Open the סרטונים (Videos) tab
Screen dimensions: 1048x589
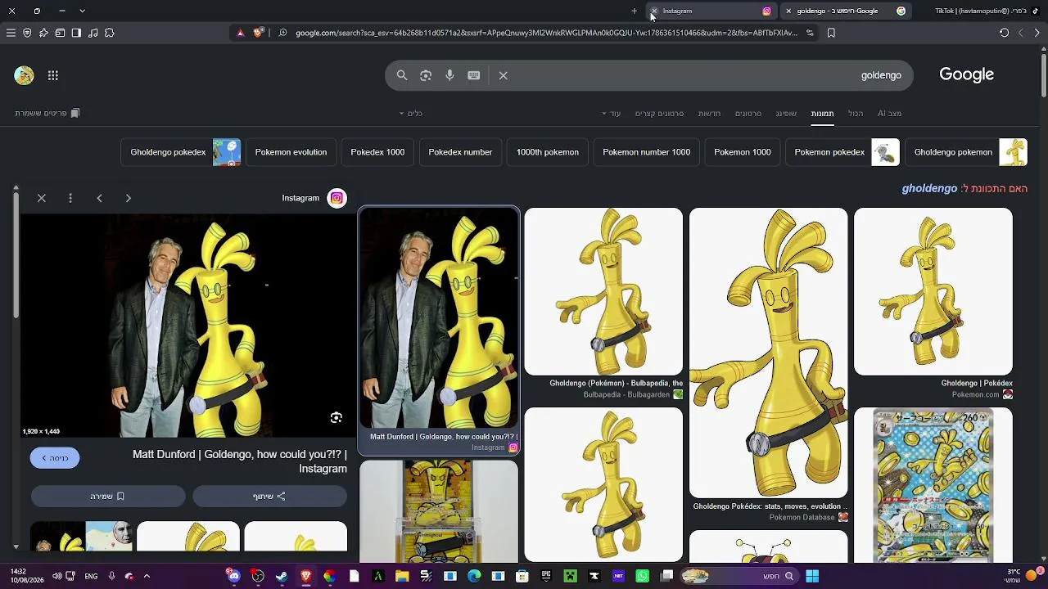click(x=748, y=113)
